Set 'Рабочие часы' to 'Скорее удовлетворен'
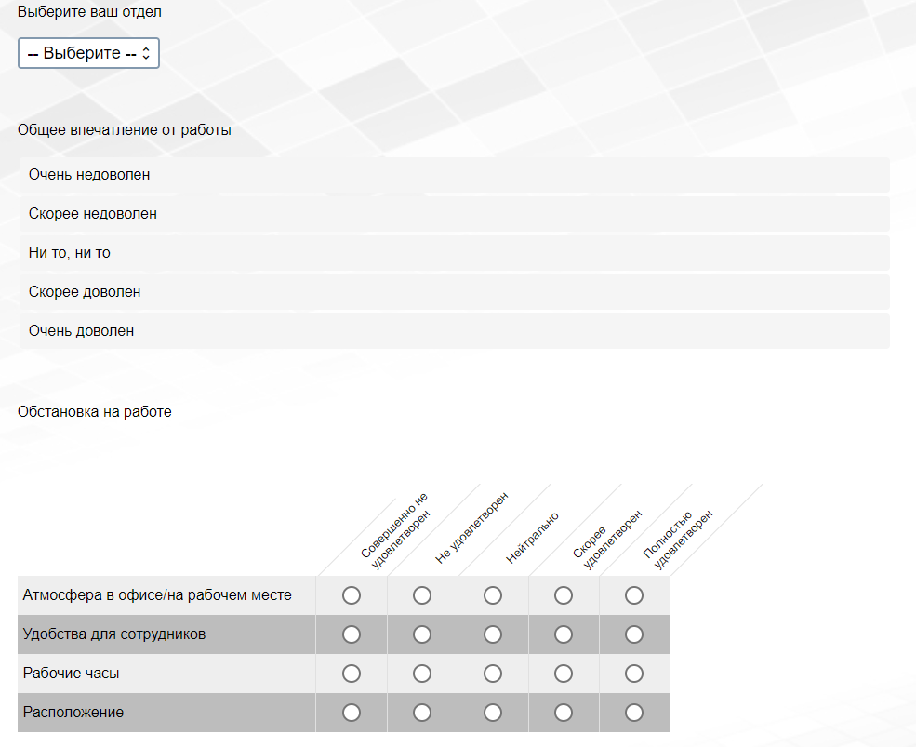916x747 pixels. coord(564,674)
